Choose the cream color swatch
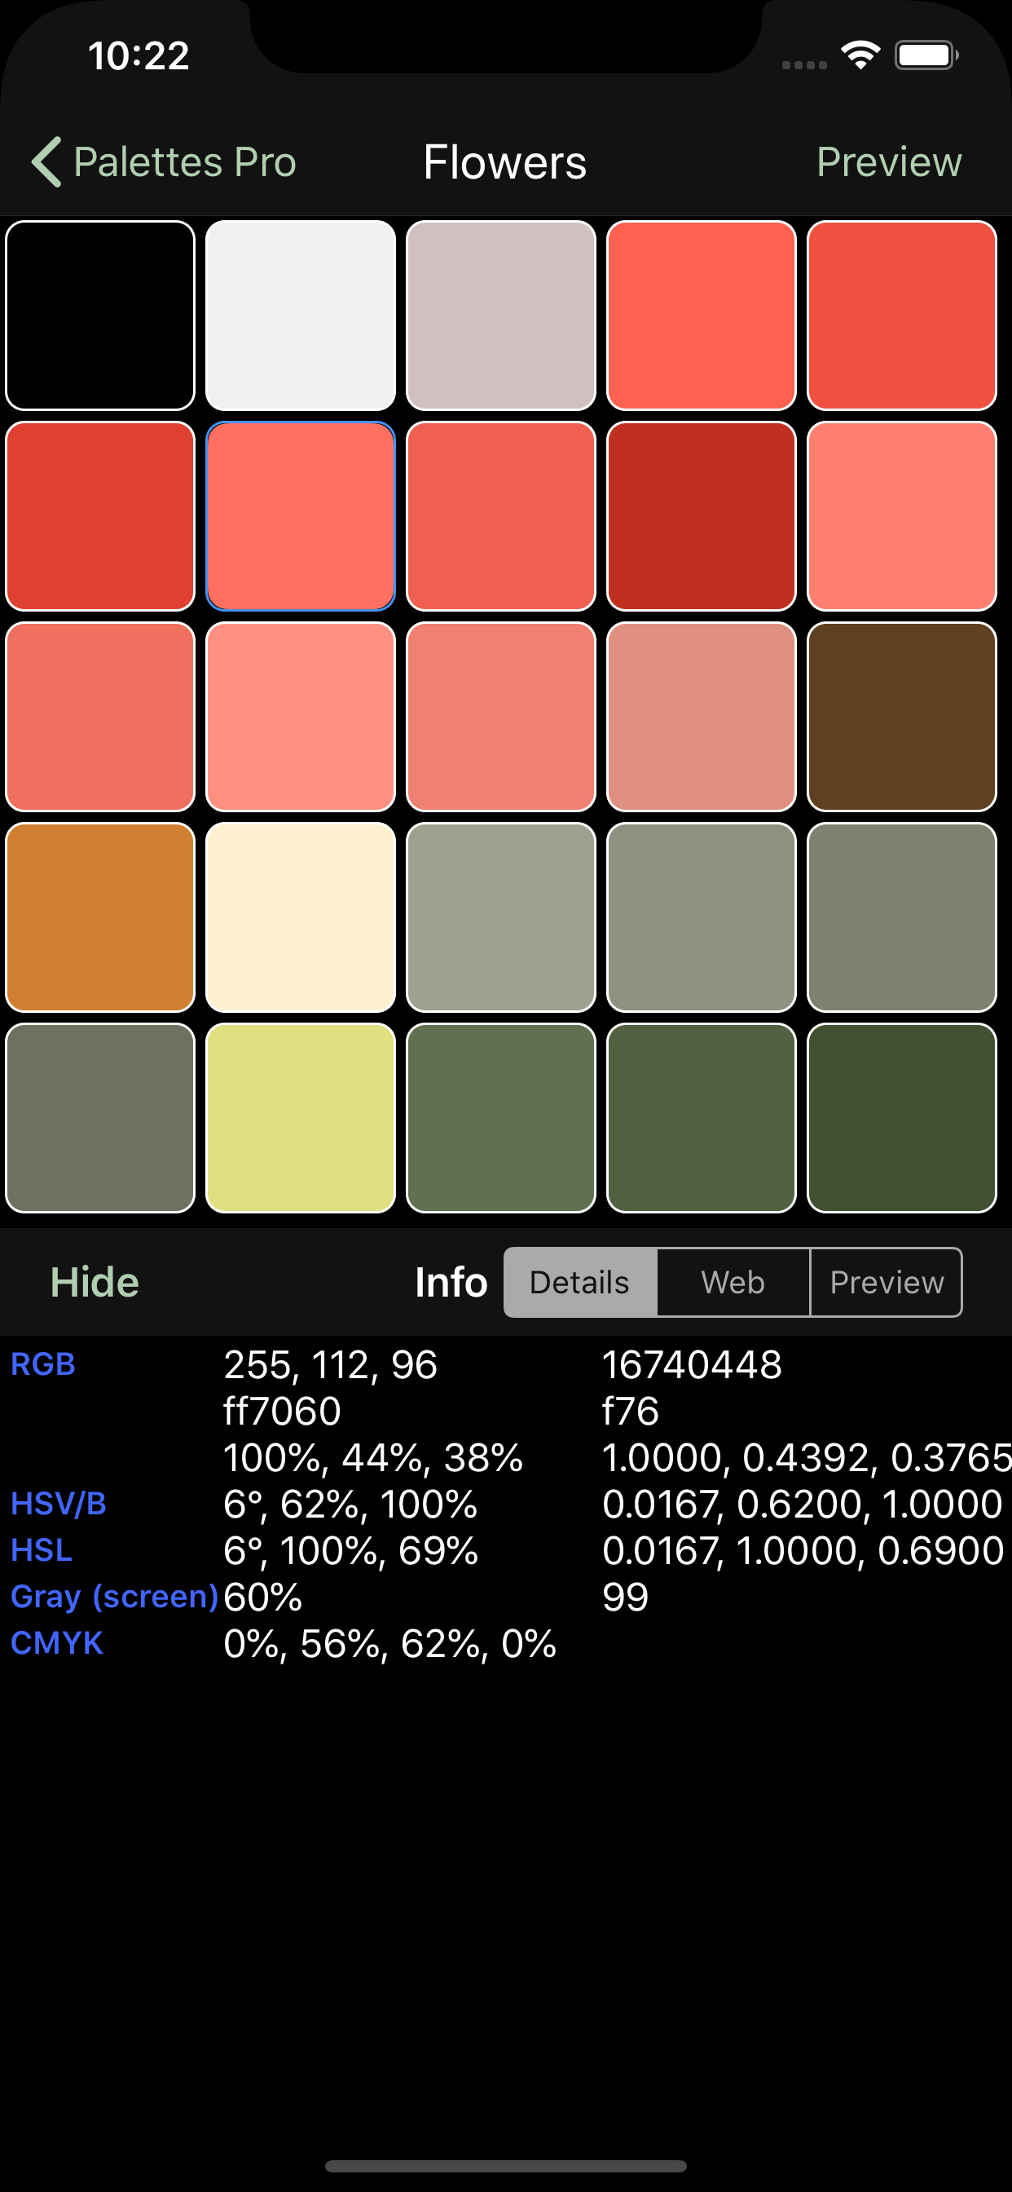 tap(300, 917)
